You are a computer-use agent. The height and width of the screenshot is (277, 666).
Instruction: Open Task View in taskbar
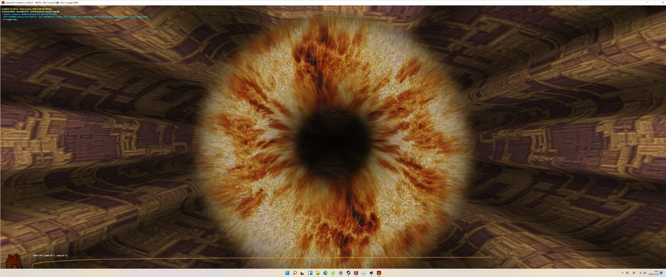(302, 273)
